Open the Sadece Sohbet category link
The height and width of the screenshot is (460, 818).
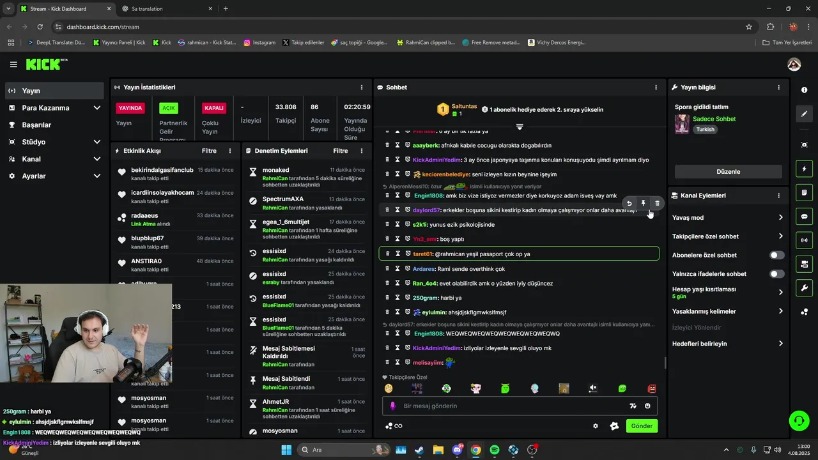point(714,119)
